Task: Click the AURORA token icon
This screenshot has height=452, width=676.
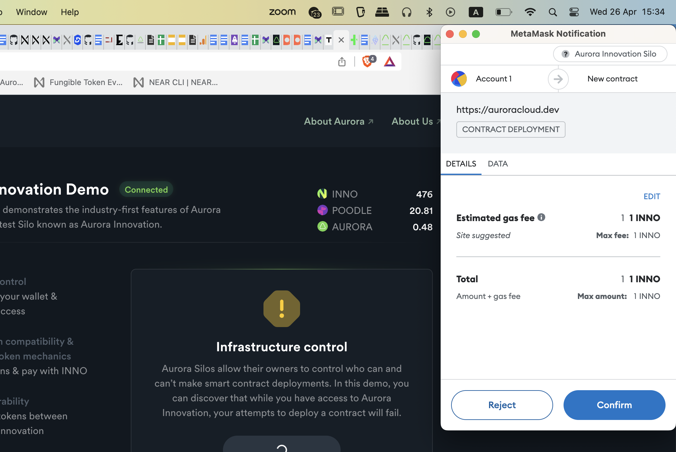Action: click(x=322, y=227)
